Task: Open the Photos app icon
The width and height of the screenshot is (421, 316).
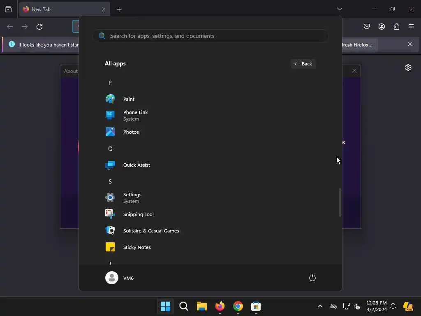Action: point(110,132)
